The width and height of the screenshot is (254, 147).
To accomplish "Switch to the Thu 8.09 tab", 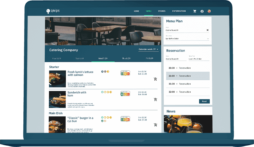I will (x=126, y=58).
